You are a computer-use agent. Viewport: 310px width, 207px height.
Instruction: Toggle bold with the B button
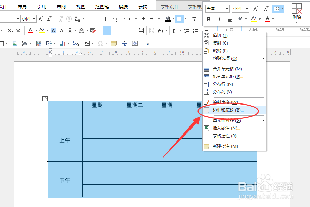click(209, 19)
